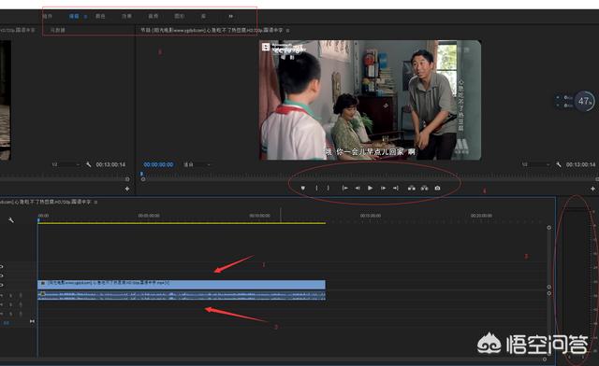Screen dimensions: 599x366
Task: Open the Program monitor button editor plus
Action: tap(592, 189)
